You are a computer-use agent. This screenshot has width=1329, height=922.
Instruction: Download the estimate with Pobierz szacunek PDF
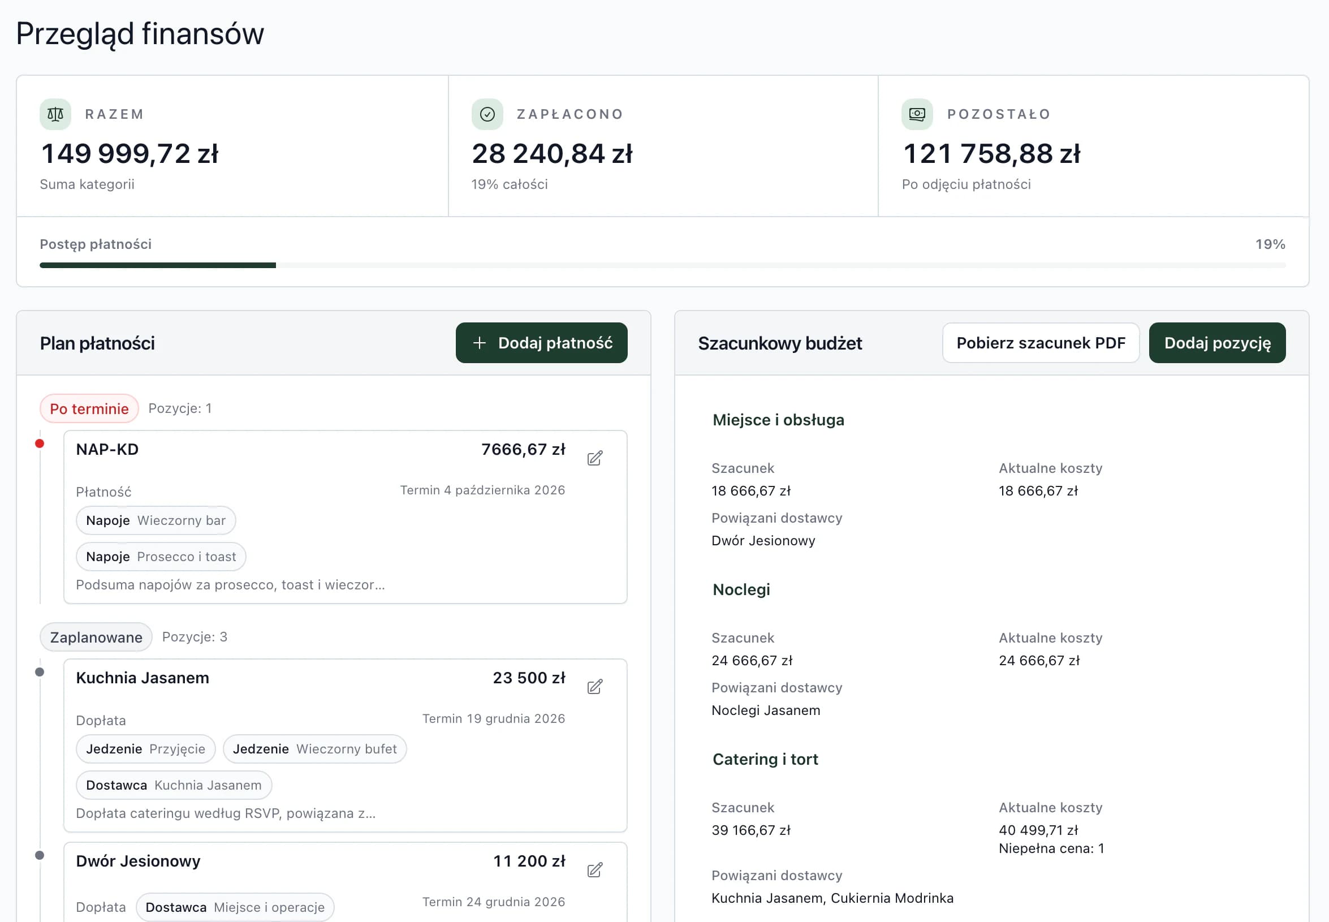[x=1041, y=343]
